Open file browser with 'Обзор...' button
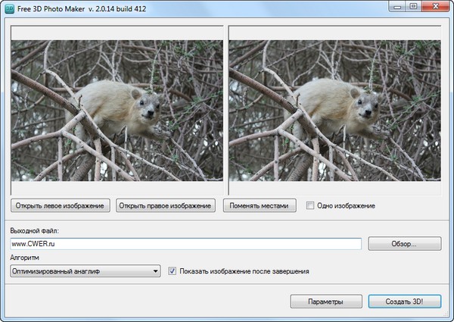 (x=404, y=244)
